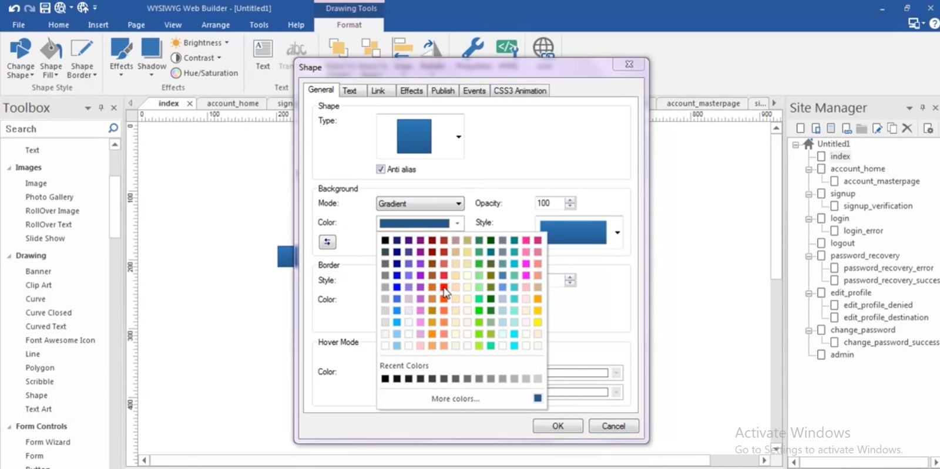Click the Preview globe magnifier icon
Screen dimensions: 940x469
pos(61,8)
